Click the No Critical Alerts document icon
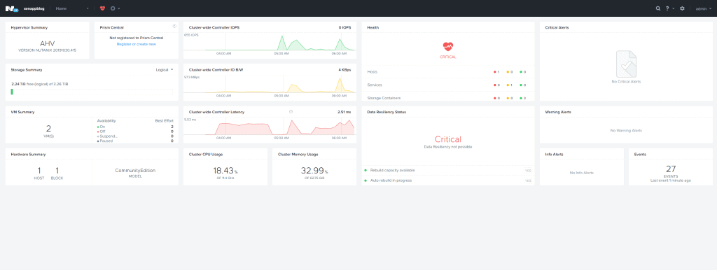The image size is (717, 270). pyautogui.click(x=626, y=64)
